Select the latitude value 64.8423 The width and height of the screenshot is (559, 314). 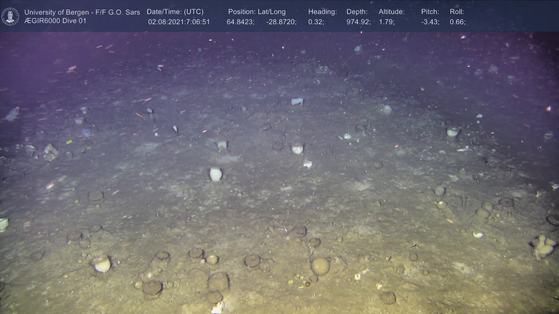pyautogui.click(x=240, y=22)
